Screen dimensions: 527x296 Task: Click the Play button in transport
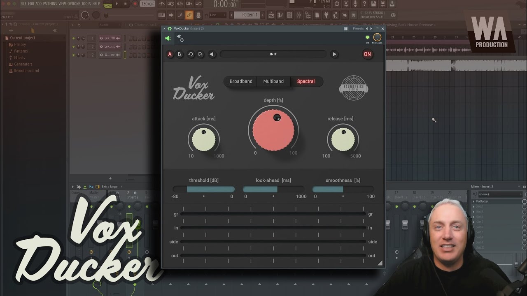tap(117, 4)
